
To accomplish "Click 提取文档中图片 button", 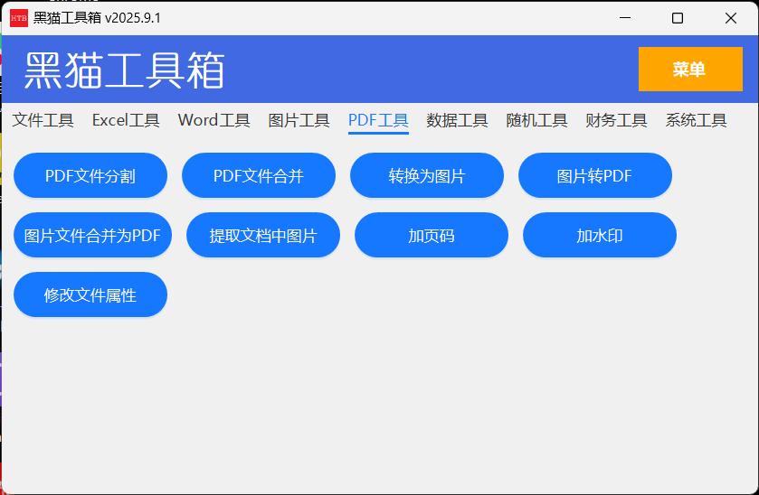I will point(263,236).
